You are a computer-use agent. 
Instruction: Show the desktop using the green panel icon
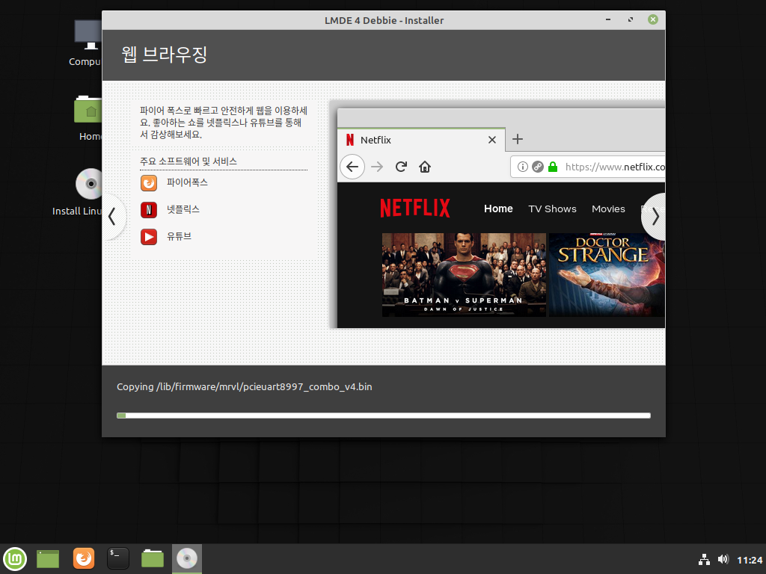coord(48,558)
